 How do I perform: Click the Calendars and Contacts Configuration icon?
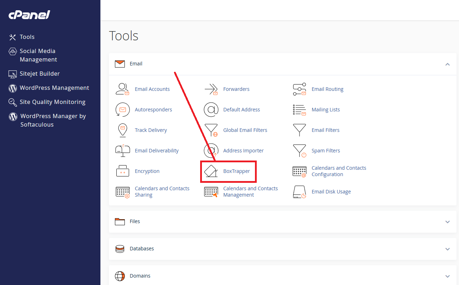[300, 171]
